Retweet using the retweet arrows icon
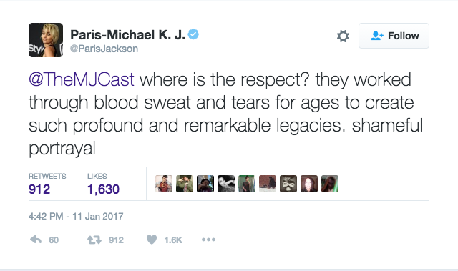Viewport: 458px width, 271px height. (94, 240)
